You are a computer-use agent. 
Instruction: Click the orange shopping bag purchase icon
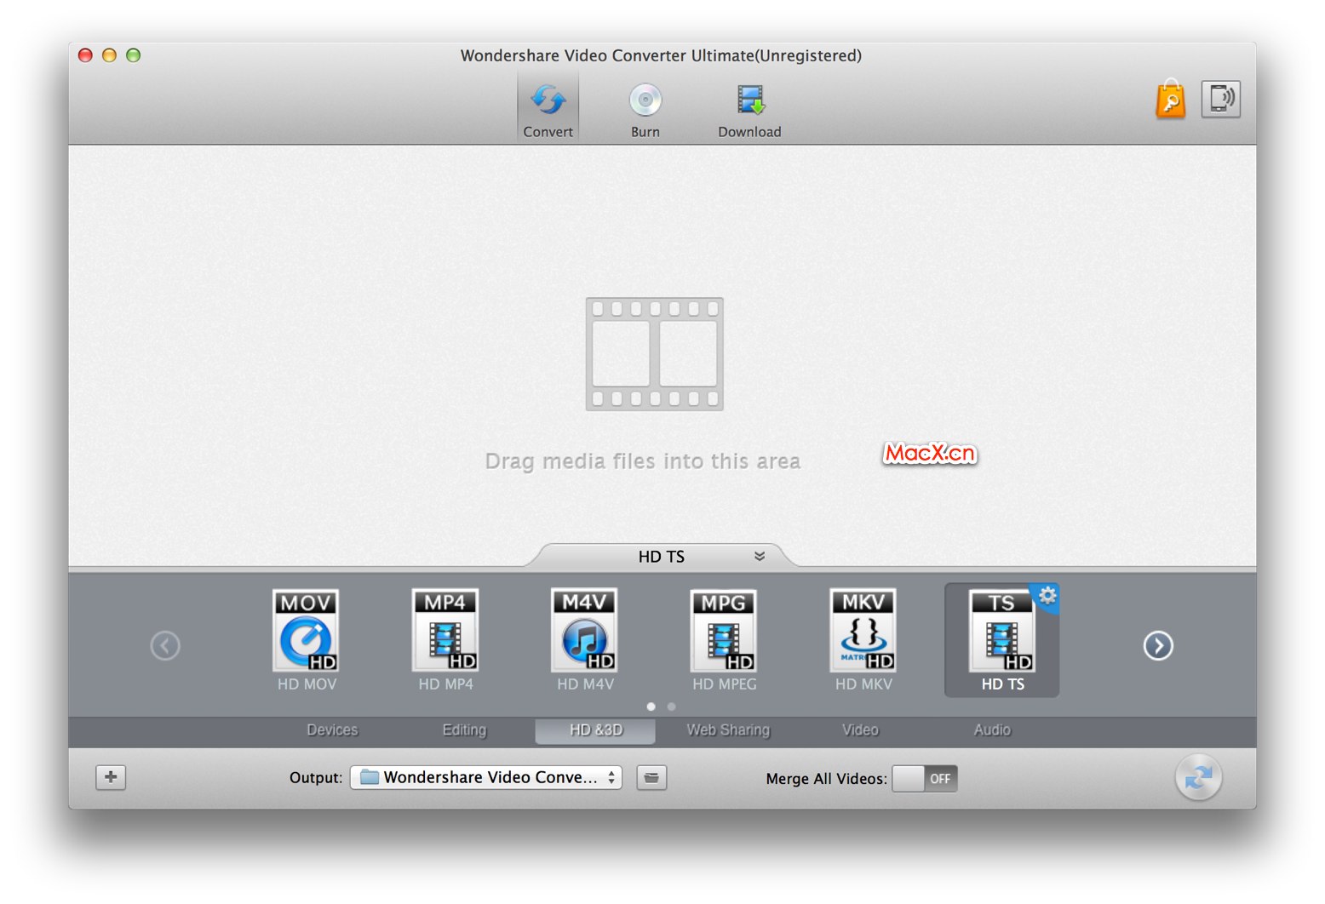tap(1171, 100)
